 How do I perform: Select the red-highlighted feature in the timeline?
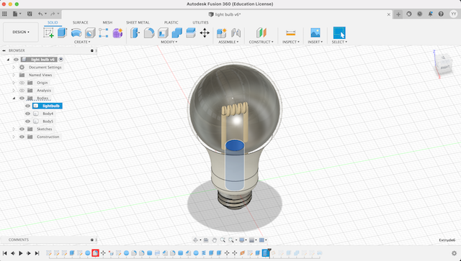coord(95,253)
